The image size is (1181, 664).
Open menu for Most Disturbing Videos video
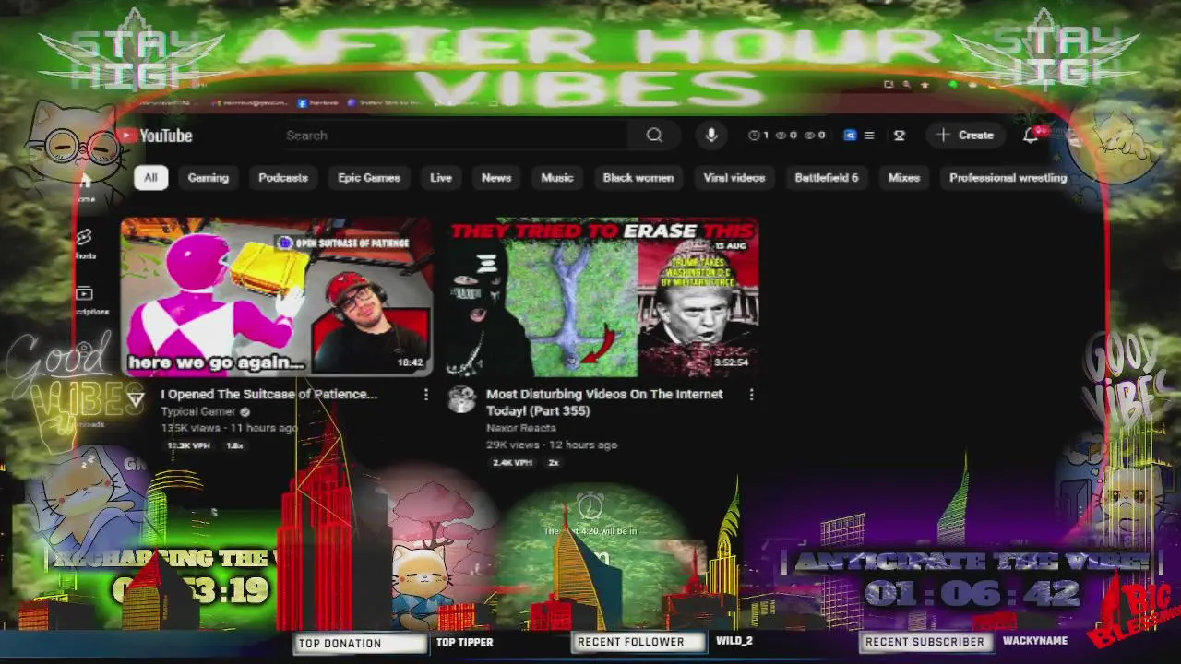[751, 395]
